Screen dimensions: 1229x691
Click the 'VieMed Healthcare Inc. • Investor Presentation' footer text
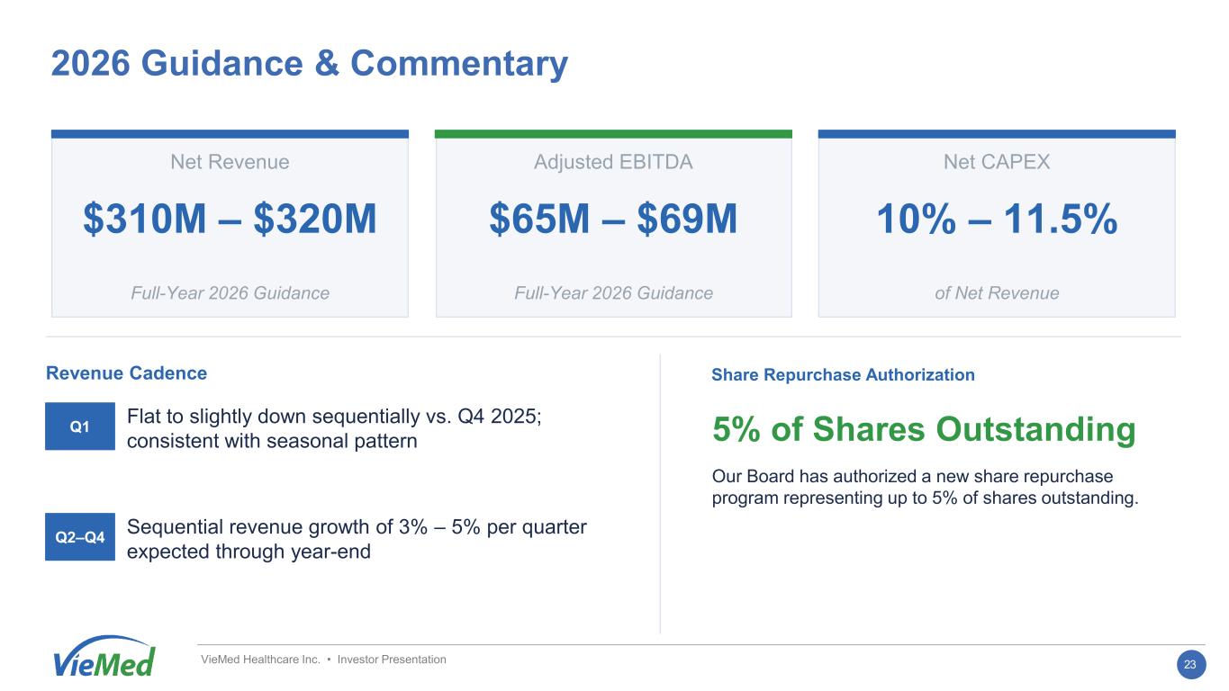click(323, 660)
